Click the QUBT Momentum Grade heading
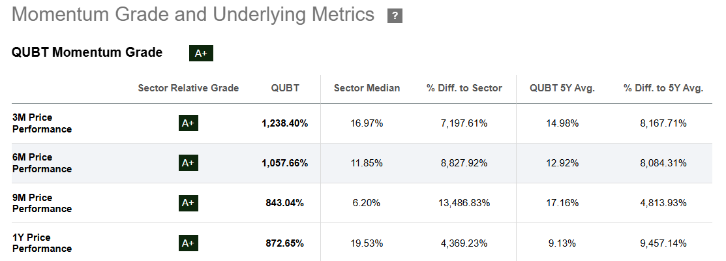This screenshot has height=261, width=726. pyautogui.click(x=87, y=53)
